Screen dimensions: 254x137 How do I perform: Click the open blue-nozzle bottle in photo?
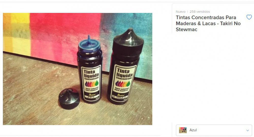(90, 71)
